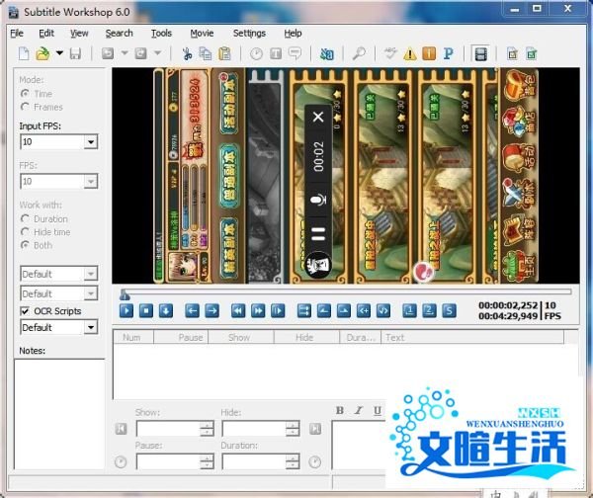Click the left arrow previous subtitle button
593x498 pixels.
point(192,311)
